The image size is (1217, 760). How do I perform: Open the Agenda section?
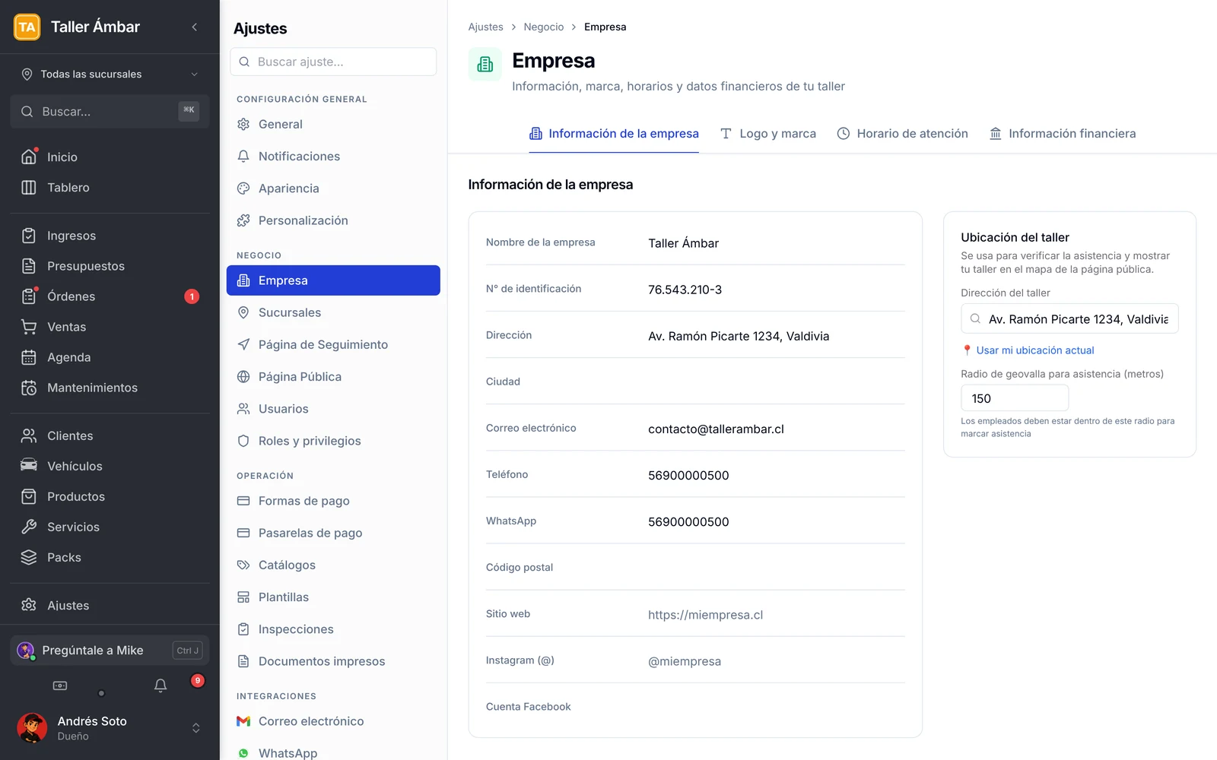110,357
